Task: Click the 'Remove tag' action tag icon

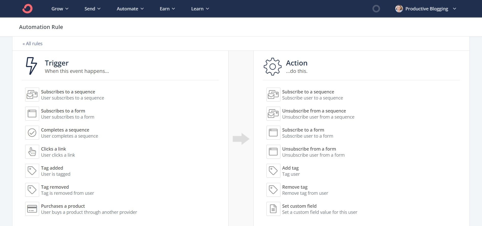Action: click(273, 190)
